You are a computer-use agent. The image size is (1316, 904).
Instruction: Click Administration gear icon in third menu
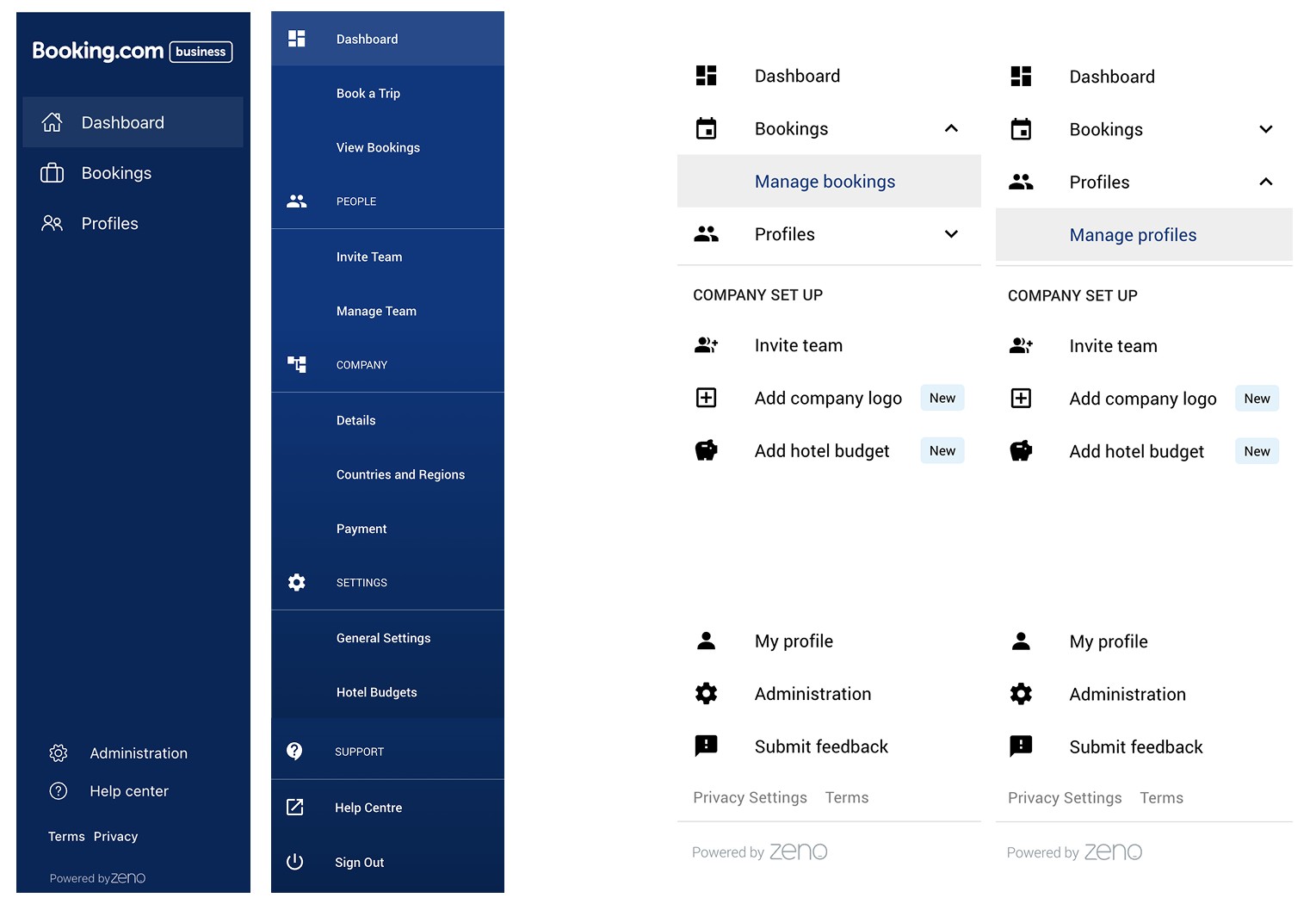tap(706, 693)
